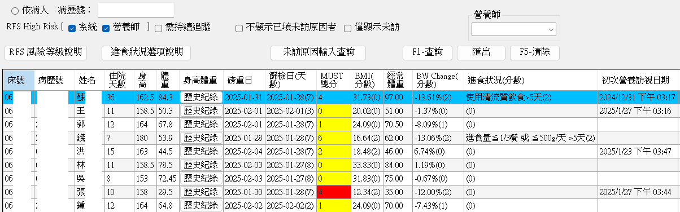Viewport: 680px width, 212px height.
Task: Click 使用清流質飲食>5天(2) cell
Action: pos(530,97)
